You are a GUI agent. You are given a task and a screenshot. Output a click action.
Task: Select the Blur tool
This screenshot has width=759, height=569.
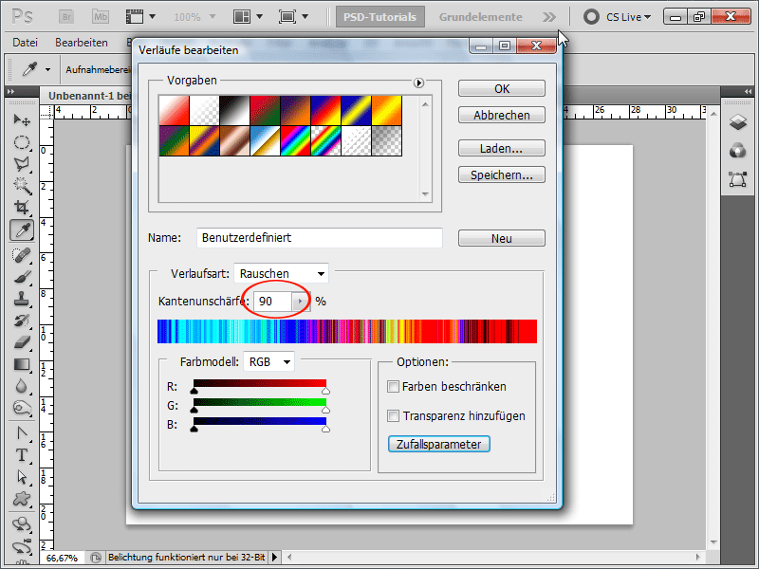22,386
